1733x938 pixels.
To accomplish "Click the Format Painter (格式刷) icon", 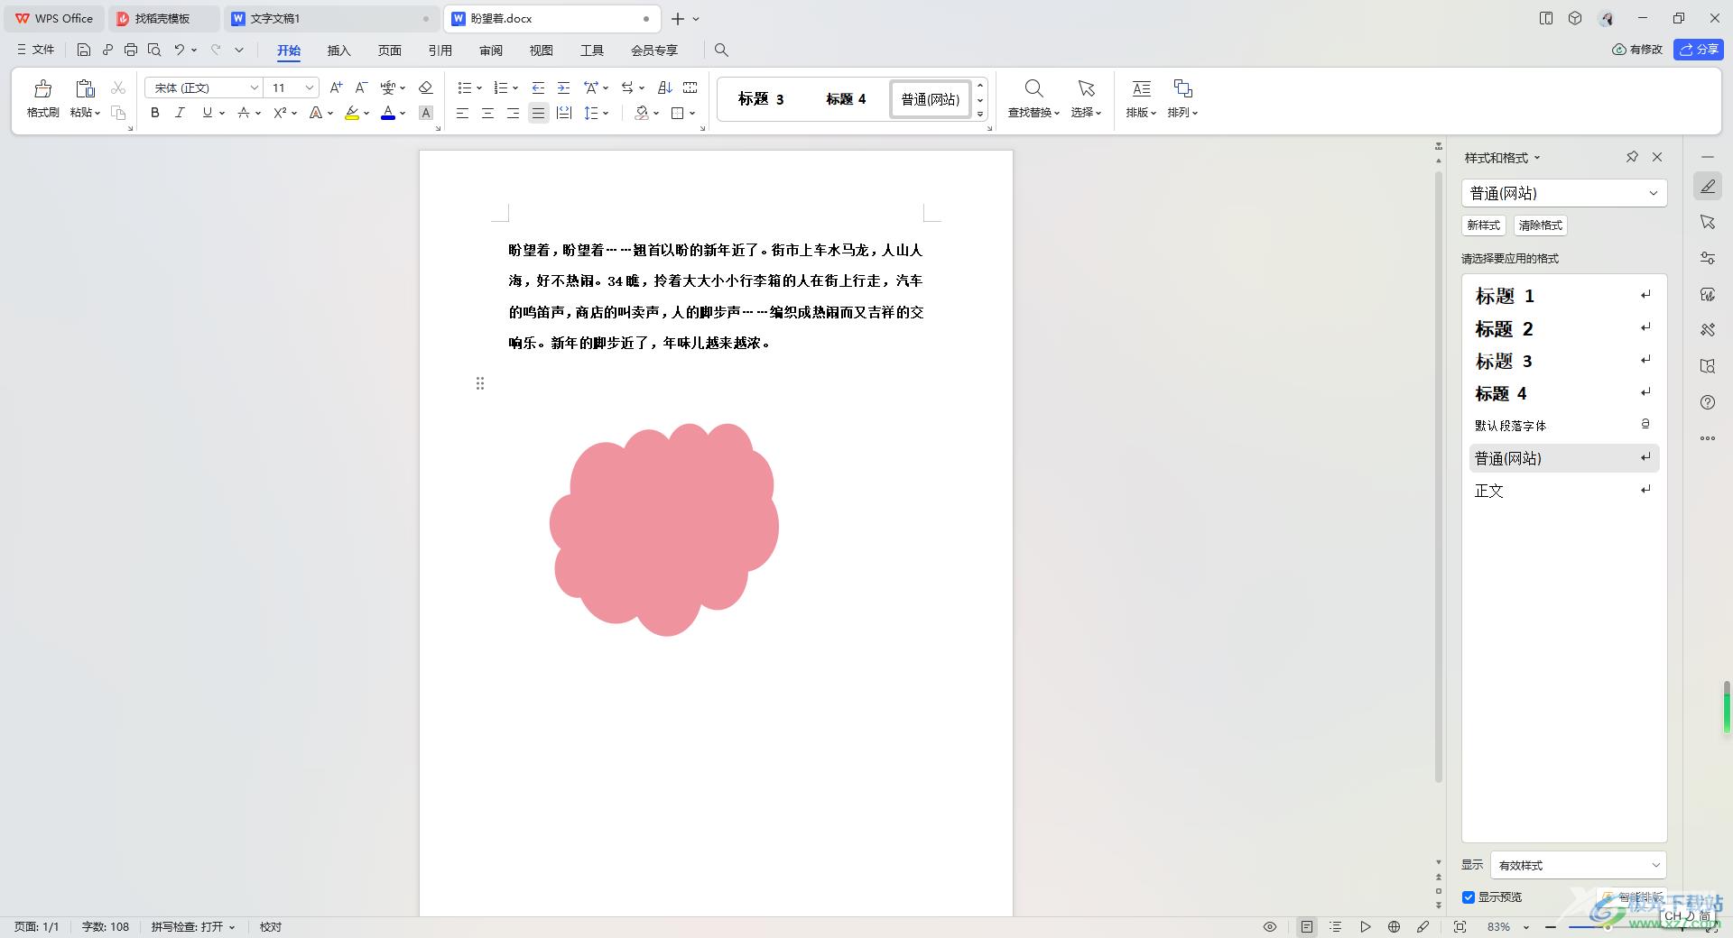I will [42, 88].
